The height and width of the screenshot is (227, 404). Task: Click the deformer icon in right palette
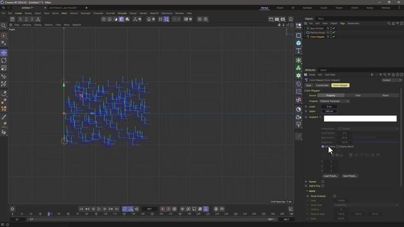[299, 84]
